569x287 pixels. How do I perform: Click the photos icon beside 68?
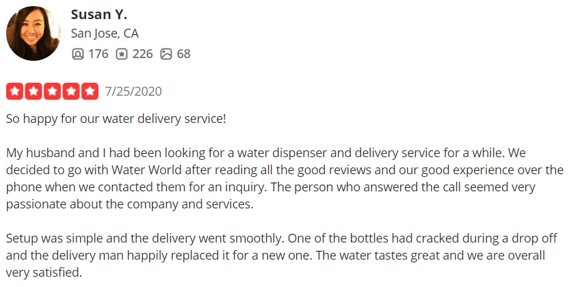[166, 53]
